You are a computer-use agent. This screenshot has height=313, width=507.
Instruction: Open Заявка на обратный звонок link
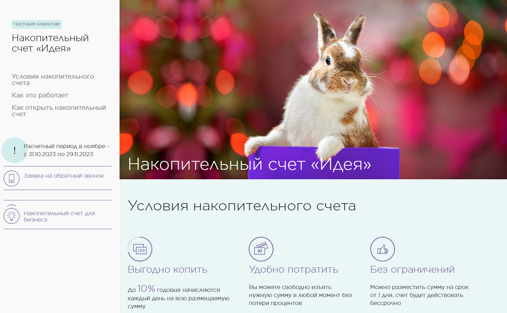pyautogui.click(x=64, y=176)
